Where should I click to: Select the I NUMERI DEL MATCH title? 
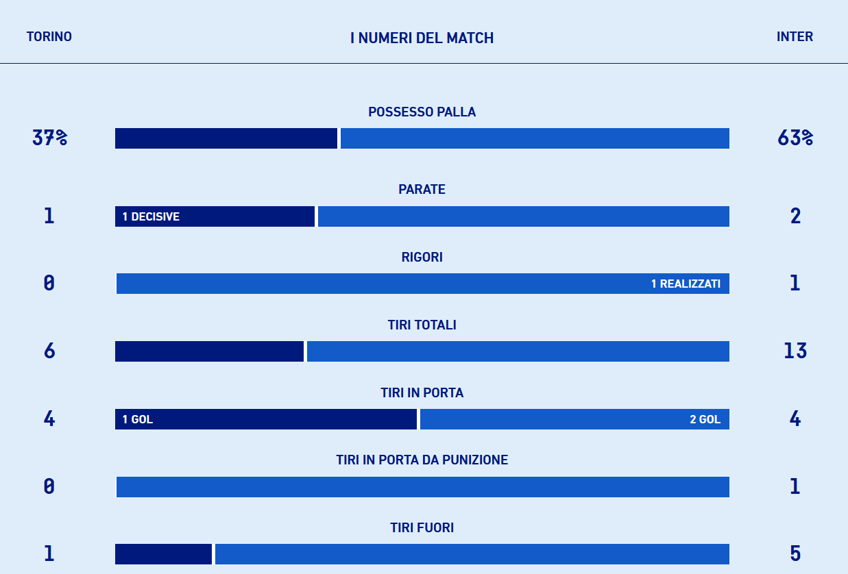pyautogui.click(x=422, y=38)
